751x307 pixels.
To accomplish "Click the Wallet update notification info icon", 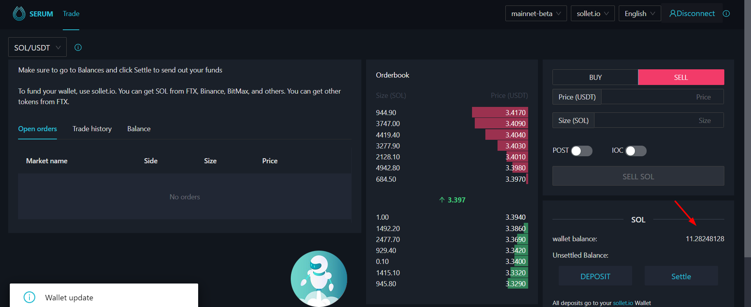I will [x=29, y=297].
